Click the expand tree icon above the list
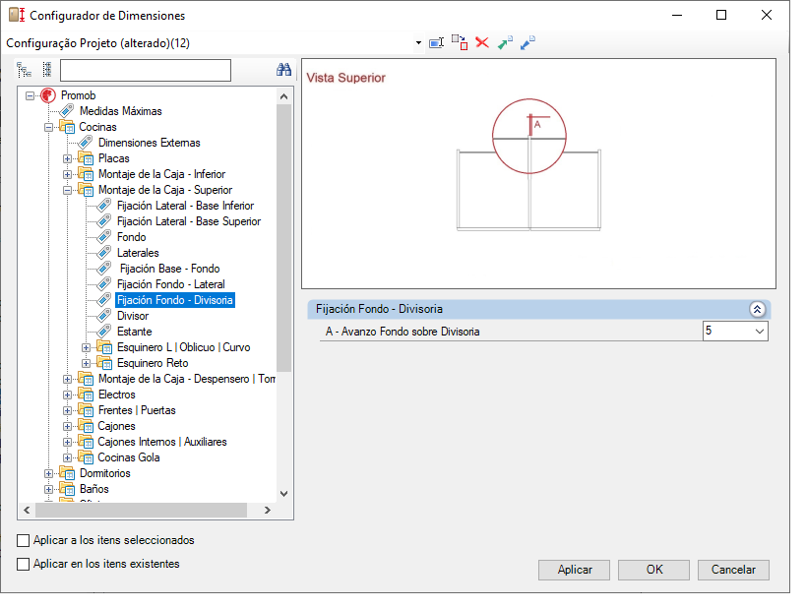 25,70
